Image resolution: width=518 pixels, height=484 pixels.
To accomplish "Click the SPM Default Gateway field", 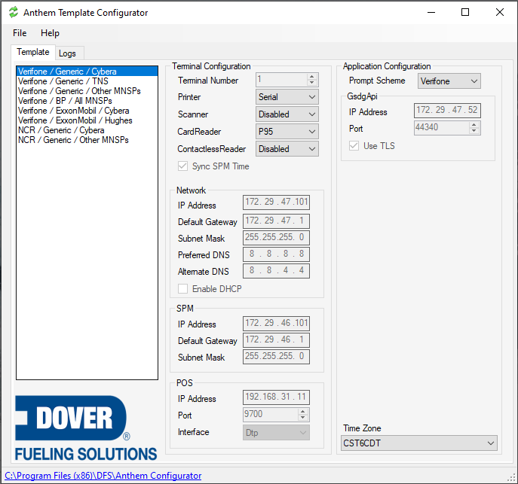I will pyautogui.click(x=276, y=339).
